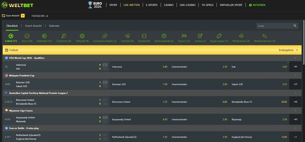The image size is (305, 142).
Task: Select the Fußball sport icon
Action: click(x=11, y=36)
